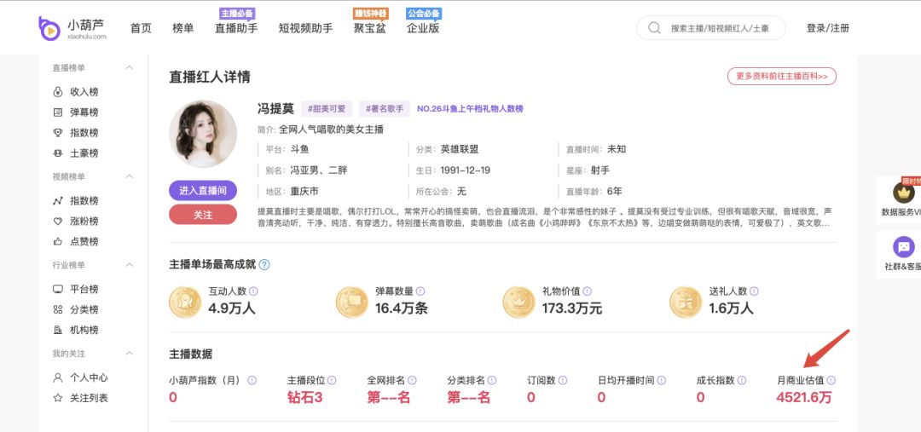Open 直播助手 in top navigation
This screenshot has height=432, width=921.
pyautogui.click(x=236, y=28)
